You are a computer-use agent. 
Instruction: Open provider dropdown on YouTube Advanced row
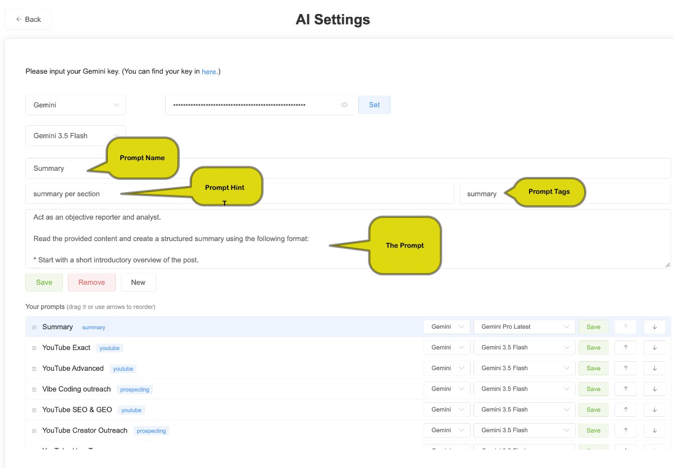click(447, 368)
